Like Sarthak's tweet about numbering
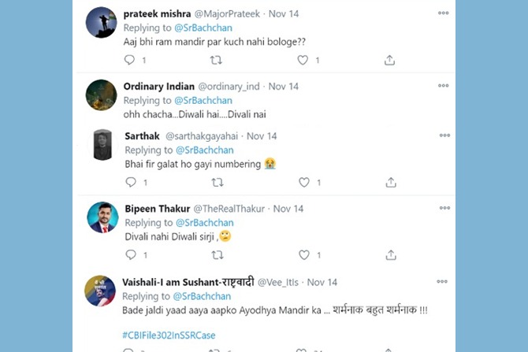This screenshot has width=528, height=352. tap(304, 182)
